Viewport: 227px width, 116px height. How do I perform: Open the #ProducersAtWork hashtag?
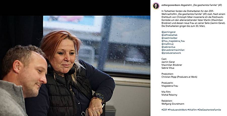tap(177, 110)
